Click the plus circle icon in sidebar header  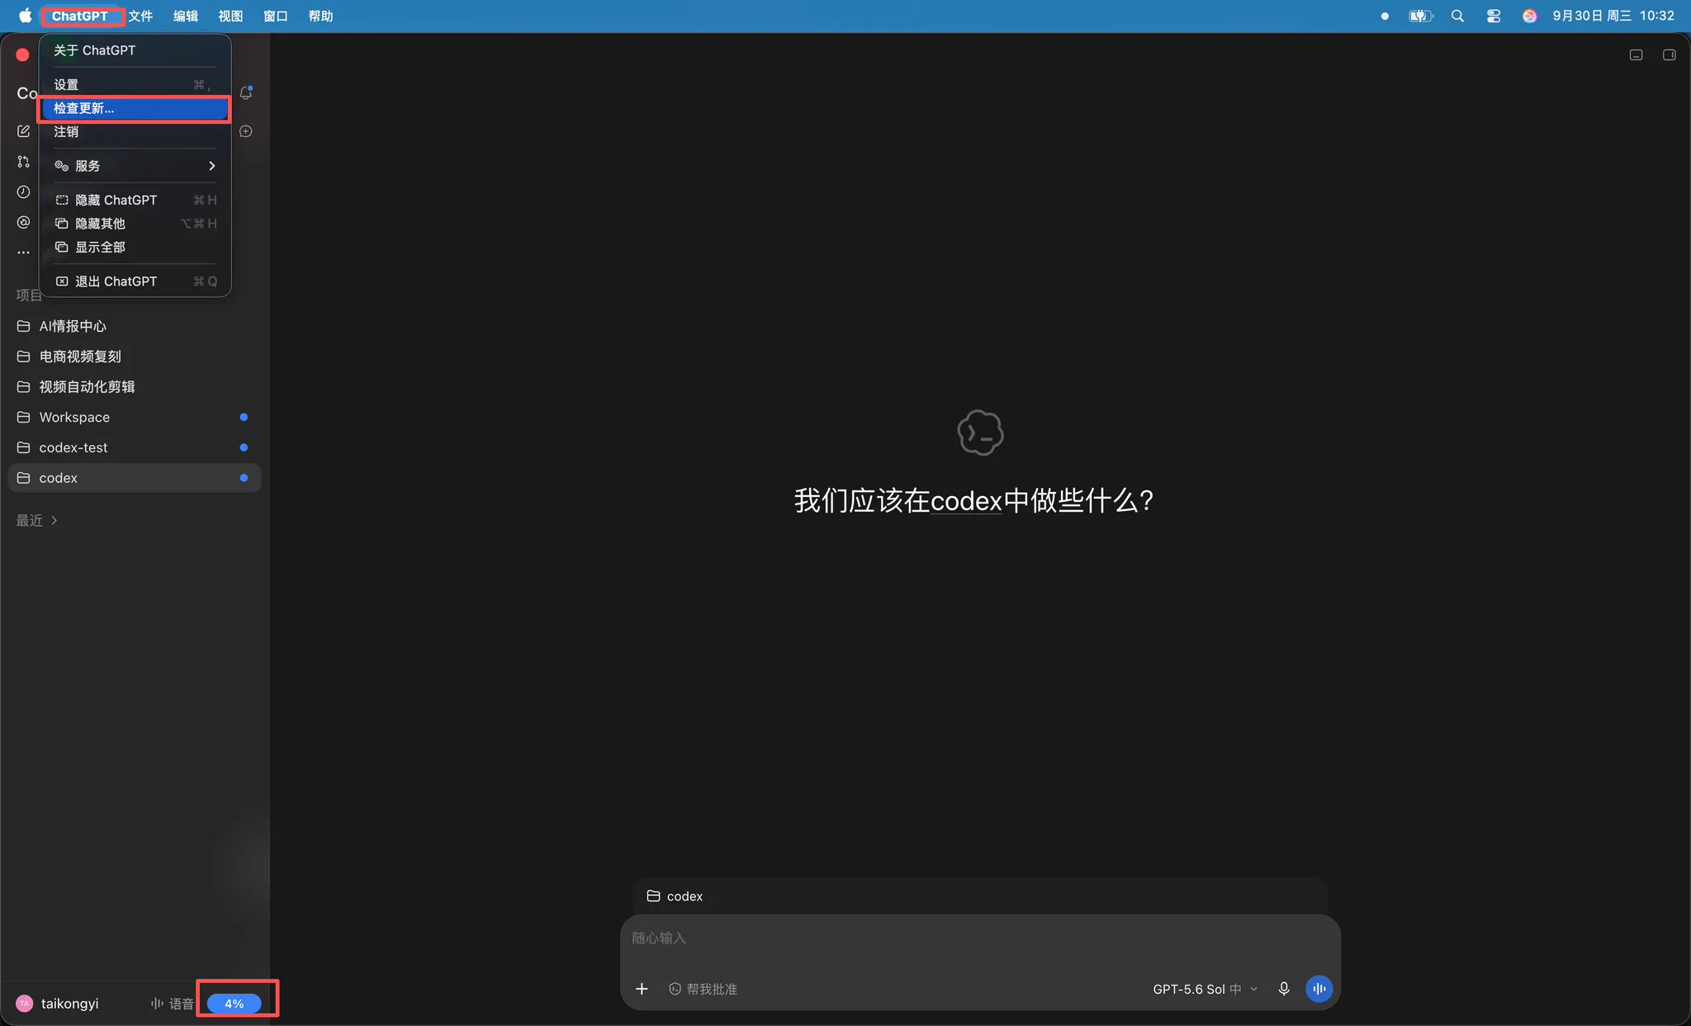(246, 131)
